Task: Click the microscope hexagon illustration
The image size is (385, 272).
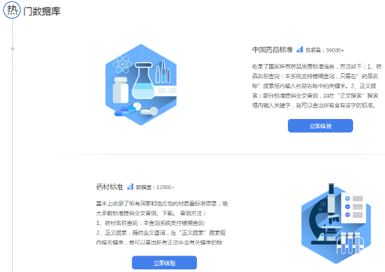Action: tap(336, 223)
